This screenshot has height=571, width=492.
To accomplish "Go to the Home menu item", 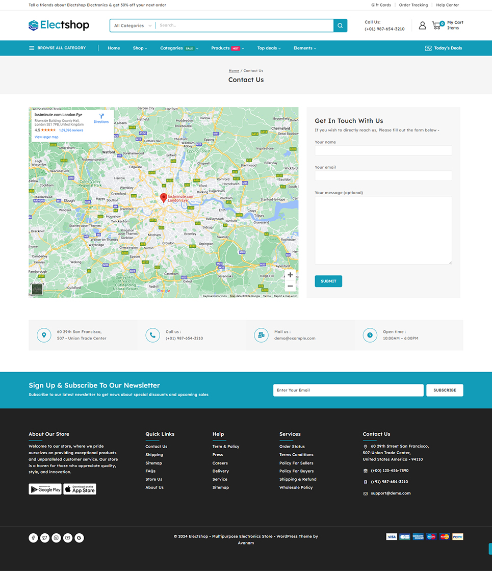I will 114,48.
